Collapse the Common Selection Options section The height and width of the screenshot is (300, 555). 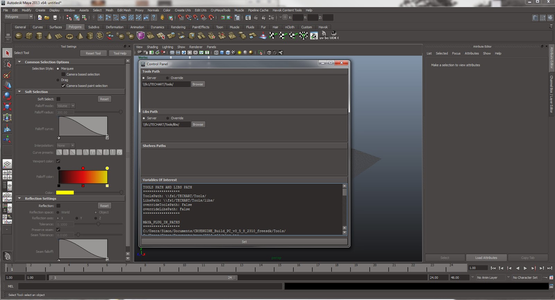coord(19,62)
